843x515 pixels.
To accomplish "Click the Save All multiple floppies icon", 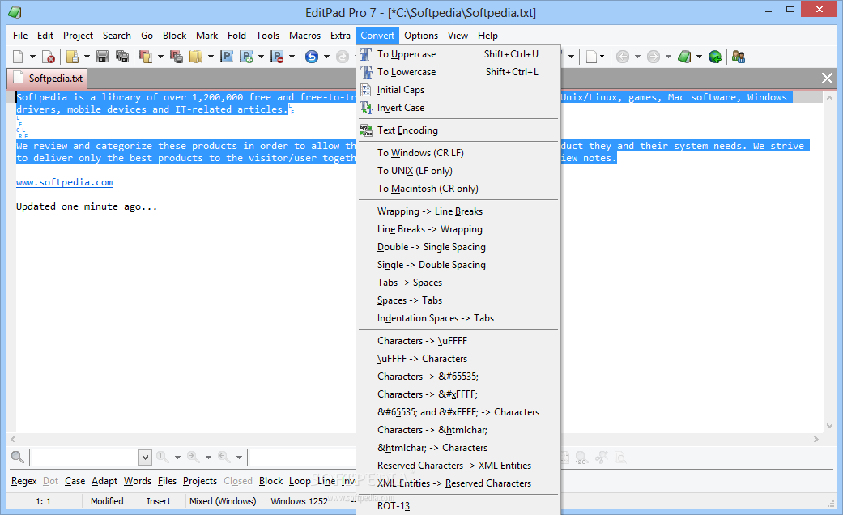I will click(122, 57).
